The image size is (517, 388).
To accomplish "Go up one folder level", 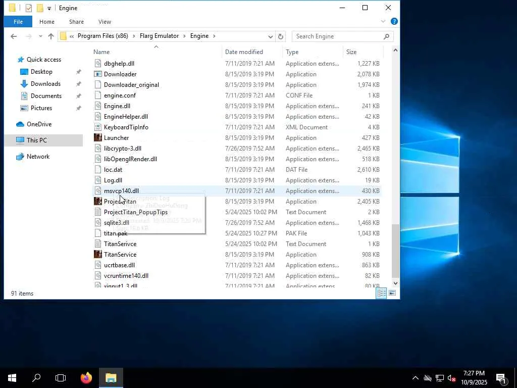I will pos(51,36).
